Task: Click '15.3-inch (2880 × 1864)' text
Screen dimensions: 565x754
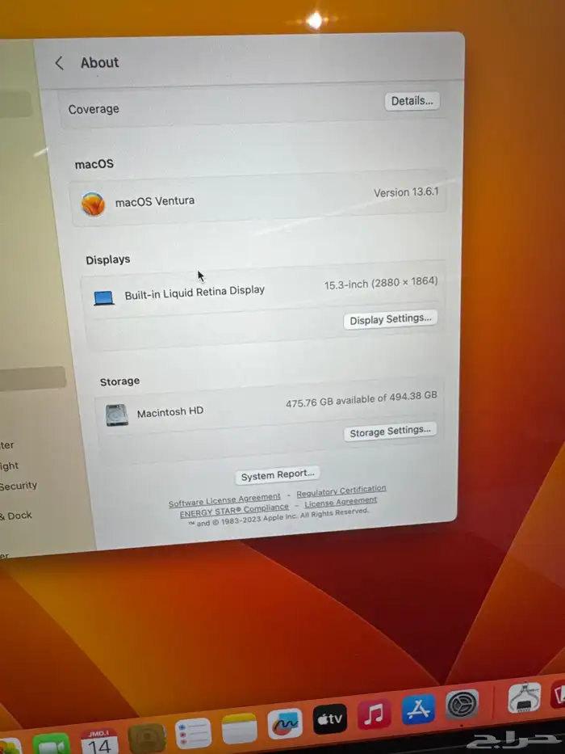Action: (380, 283)
